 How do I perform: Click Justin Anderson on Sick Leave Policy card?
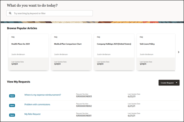(146, 54)
